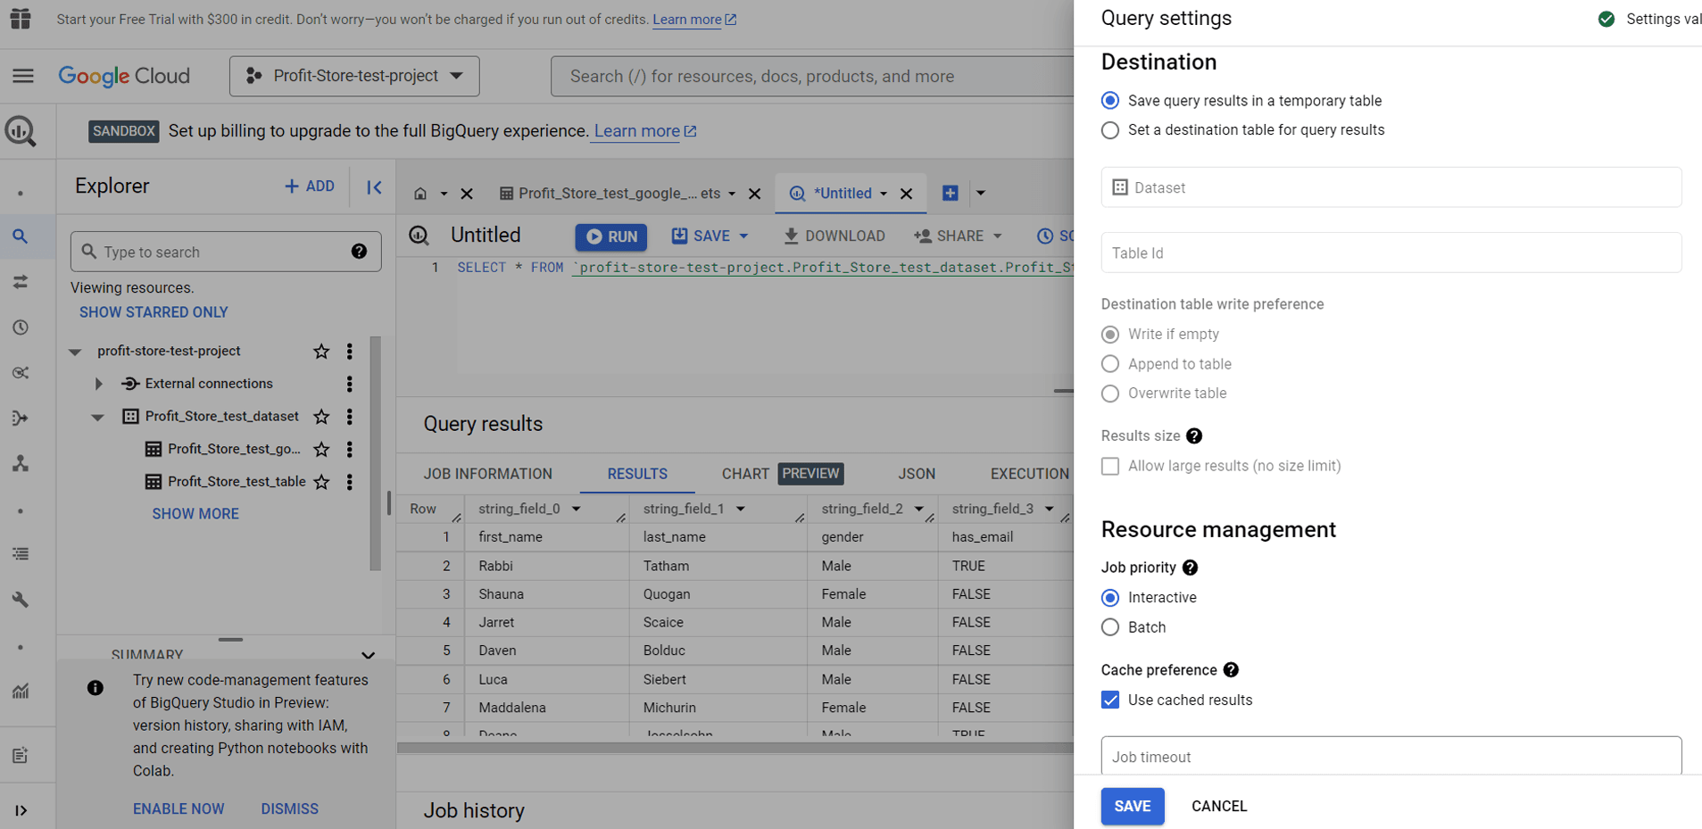
Task: Click the Explorer Type to search field
Action: tap(226, 252)
